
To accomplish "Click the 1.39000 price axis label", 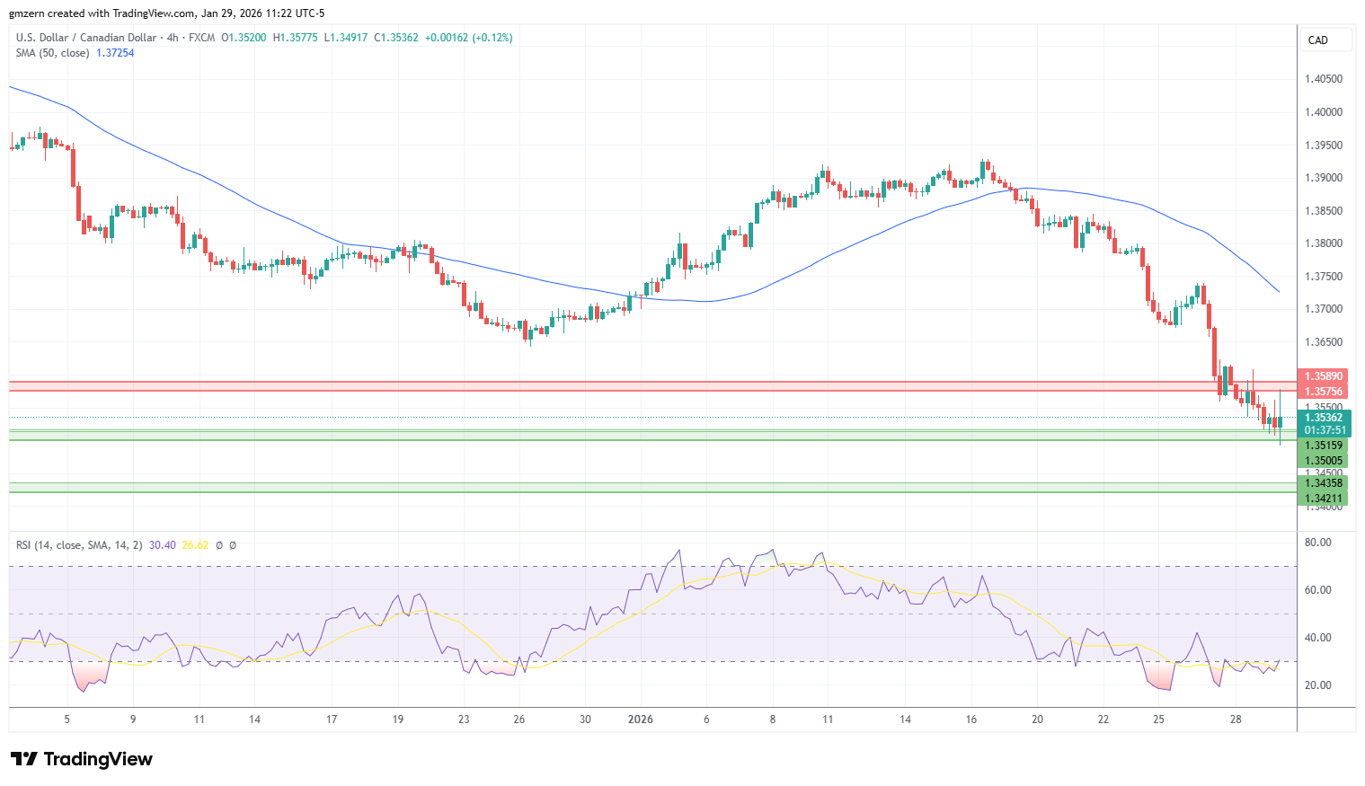I will pyautogui.click(x=1324, y=178).
